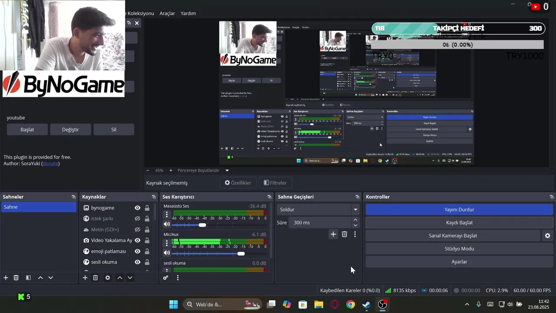Open the Araçlar menu

coord(167,13)
